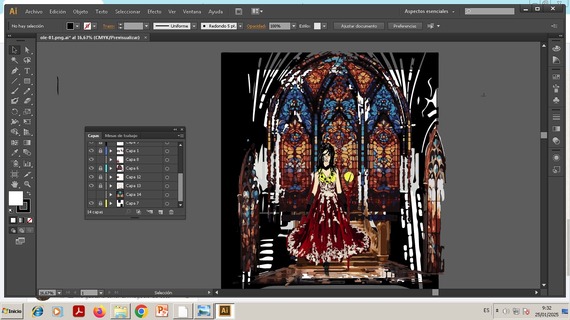Image resolution: width=570 pixels, height=320 pixels.
Task: Open the Redondo 5 pt. brush dropdown
Action: click(x=240, y=26)
